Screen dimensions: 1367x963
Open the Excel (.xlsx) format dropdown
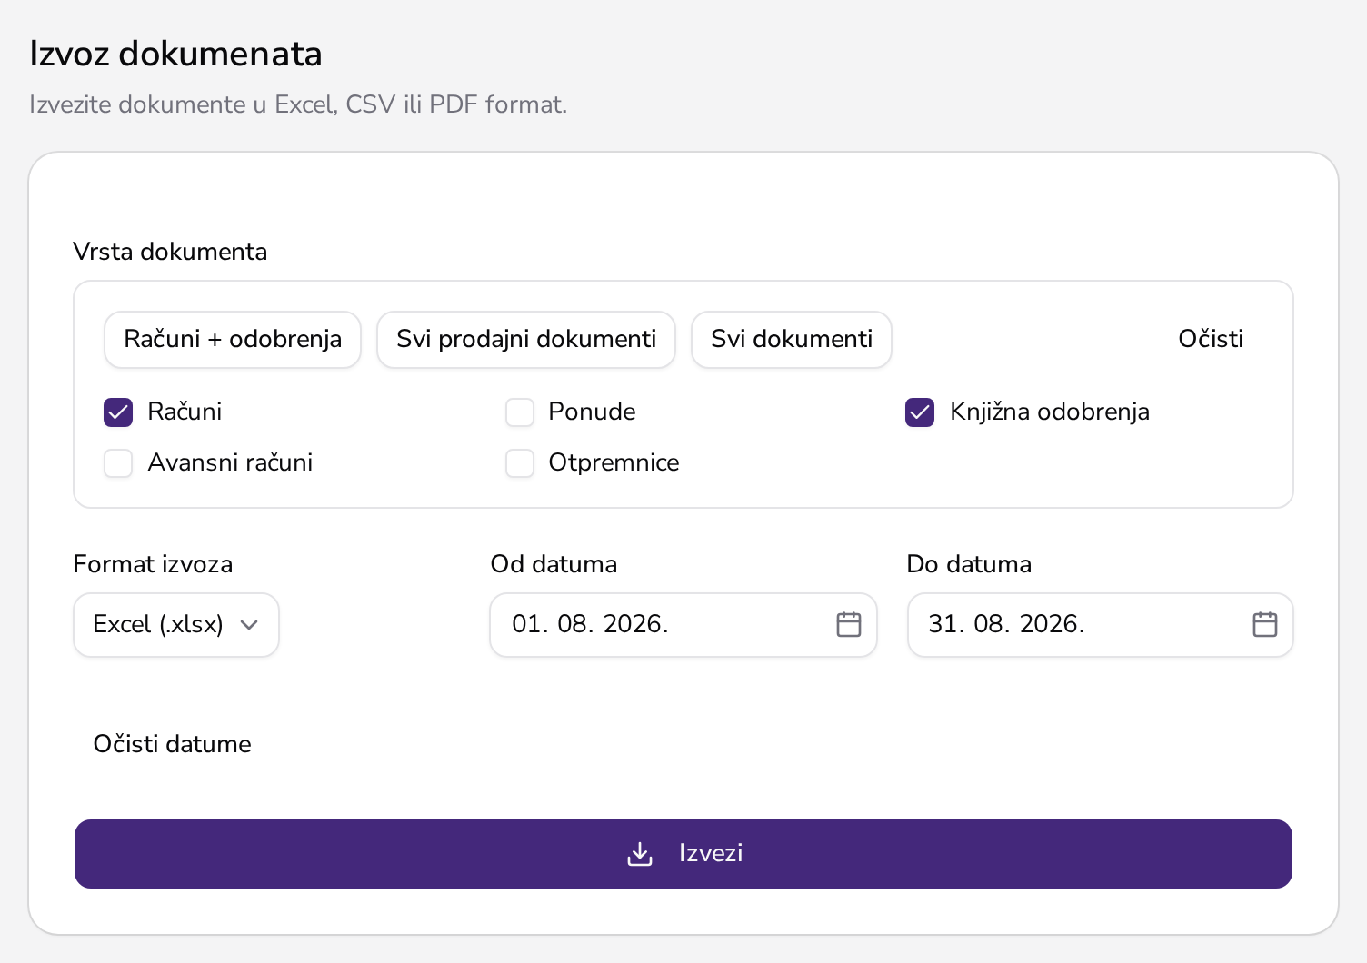tap(176, 625)
